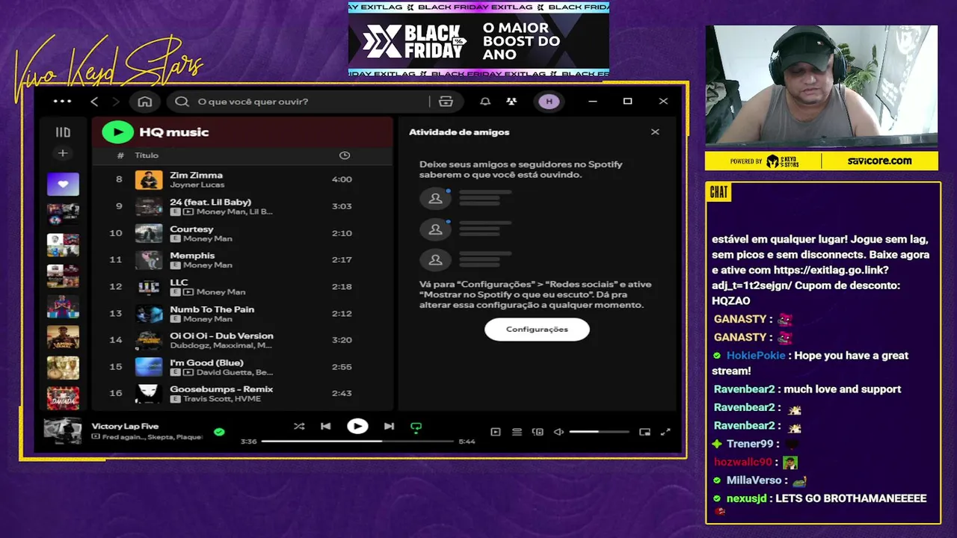Open artist link 'Joyner Lucas'
957x538 pixels.
pos(197,185)
